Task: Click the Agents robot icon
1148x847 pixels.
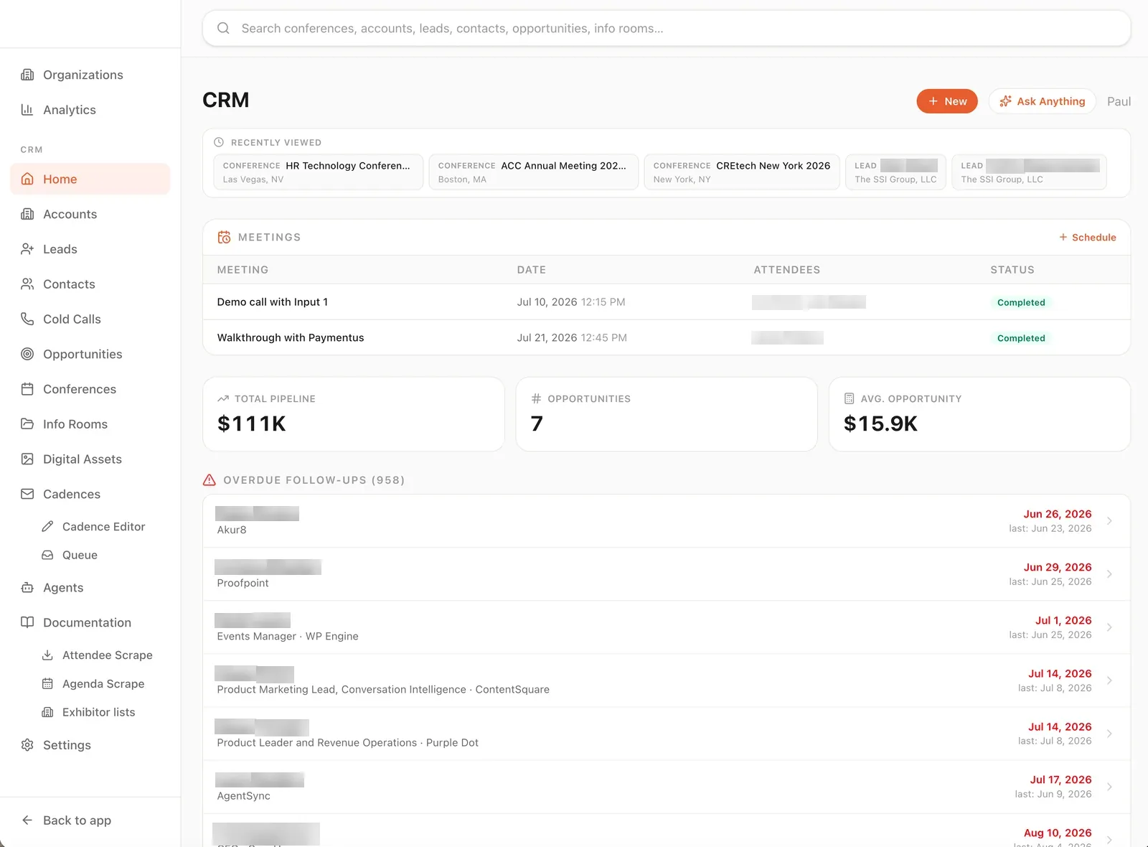Action: coord(27,588)
